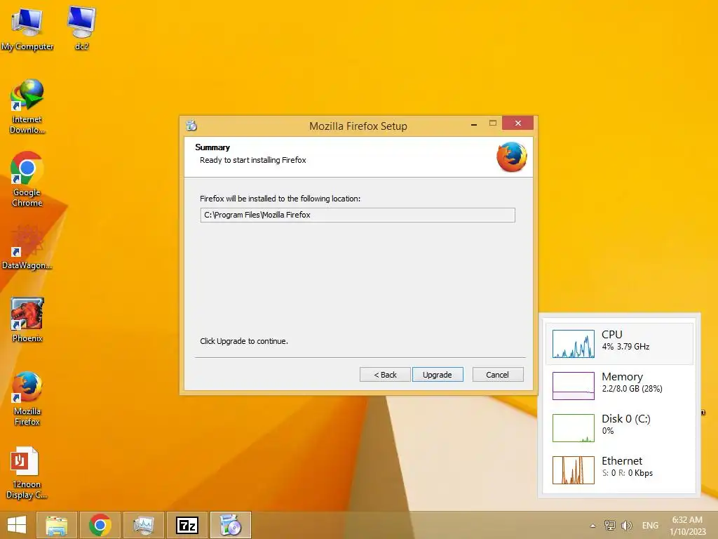Click the clock showing 6:32 AM
The height and width of the screenshot is (539, 718).
point(687,526)
